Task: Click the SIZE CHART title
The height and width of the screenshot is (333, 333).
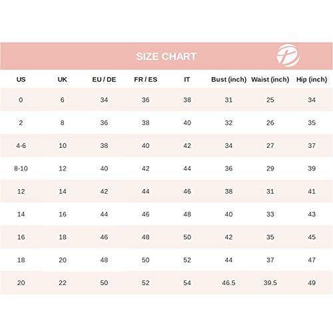Action: coord(166,57)
